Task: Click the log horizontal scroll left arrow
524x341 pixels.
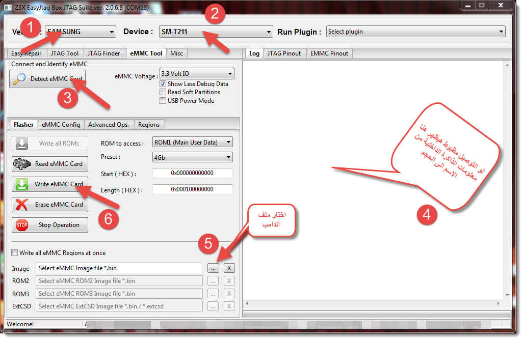Action: pos(247,303)
